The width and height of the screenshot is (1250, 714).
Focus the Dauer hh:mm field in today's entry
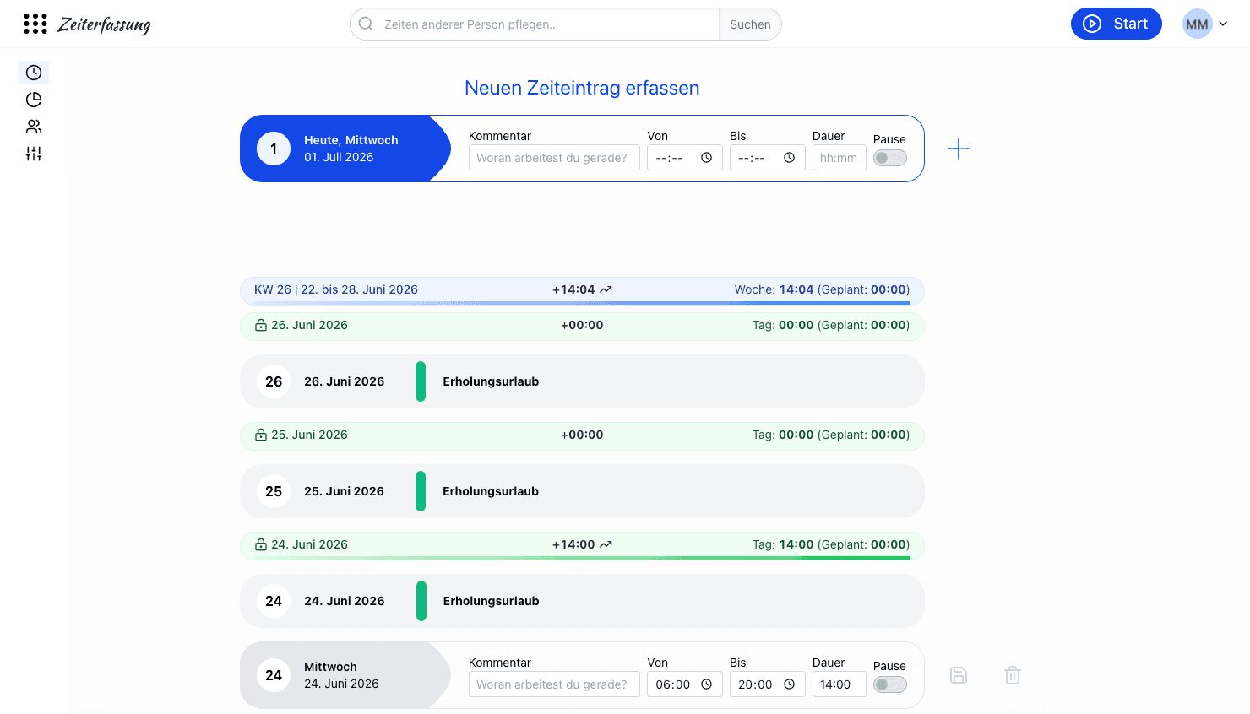[839, 158]
